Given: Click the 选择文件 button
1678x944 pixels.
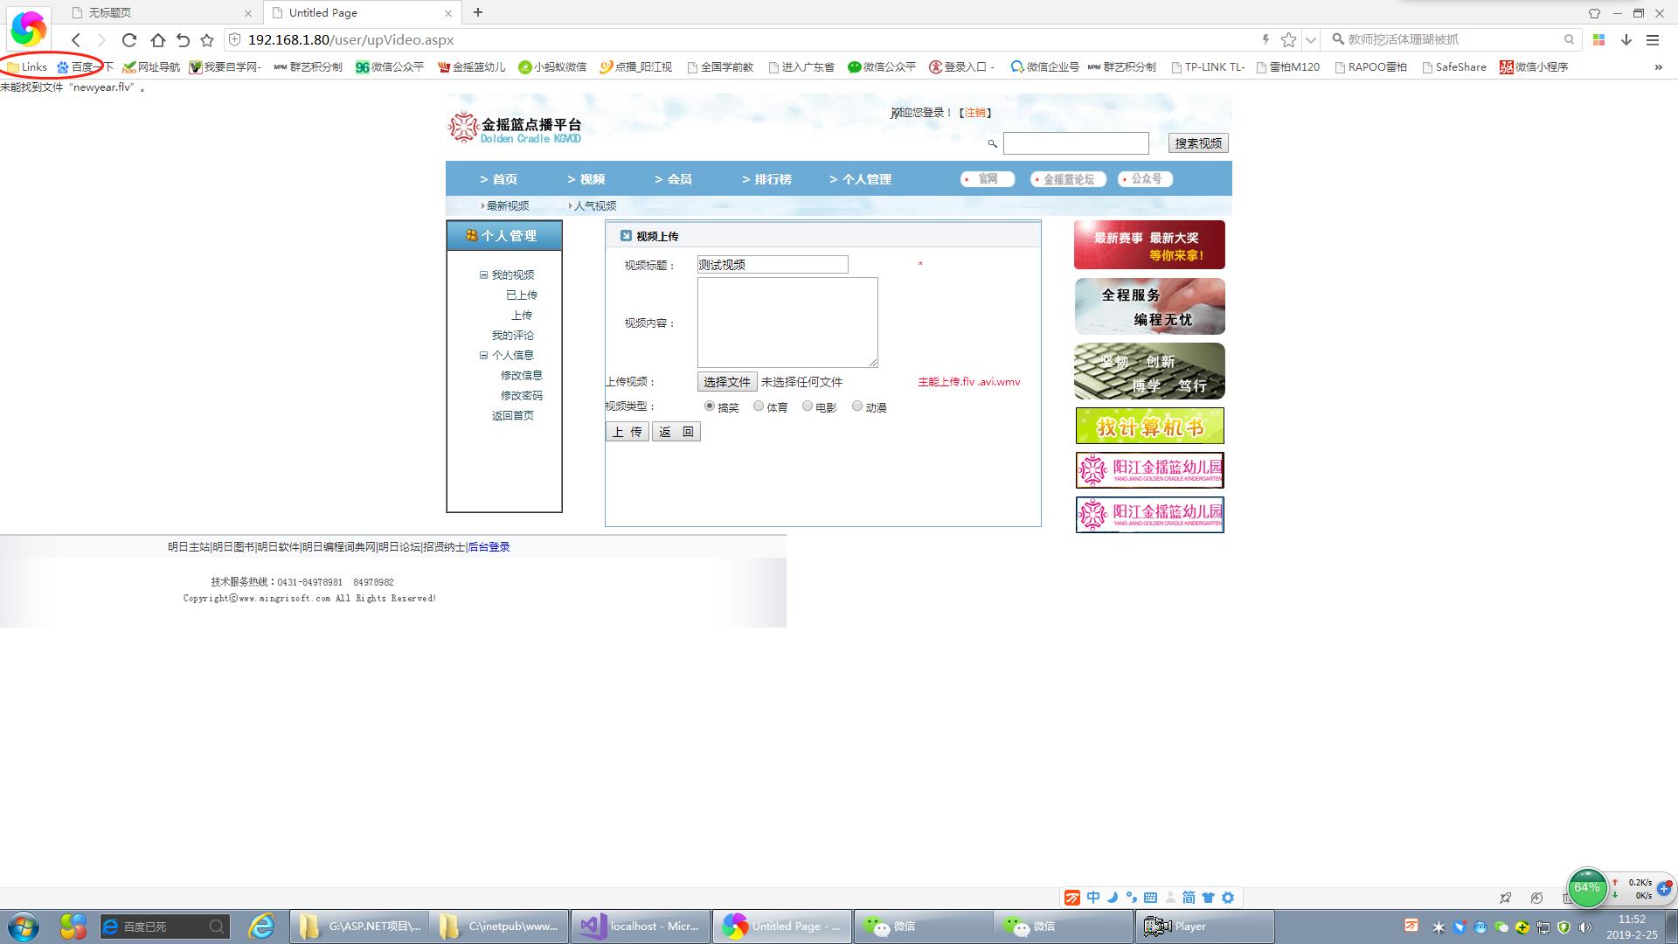Looking at the screenshot, I should (727, 382).
